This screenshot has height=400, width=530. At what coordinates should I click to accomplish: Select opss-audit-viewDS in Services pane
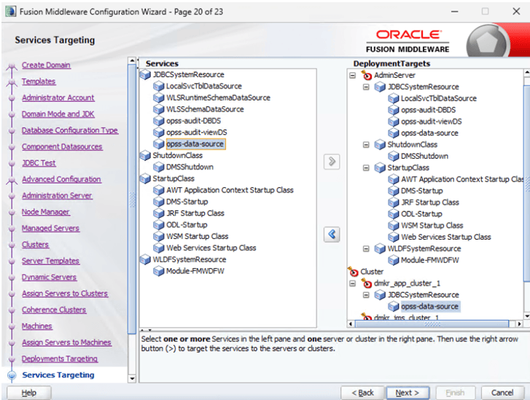(x=197, y=133)
